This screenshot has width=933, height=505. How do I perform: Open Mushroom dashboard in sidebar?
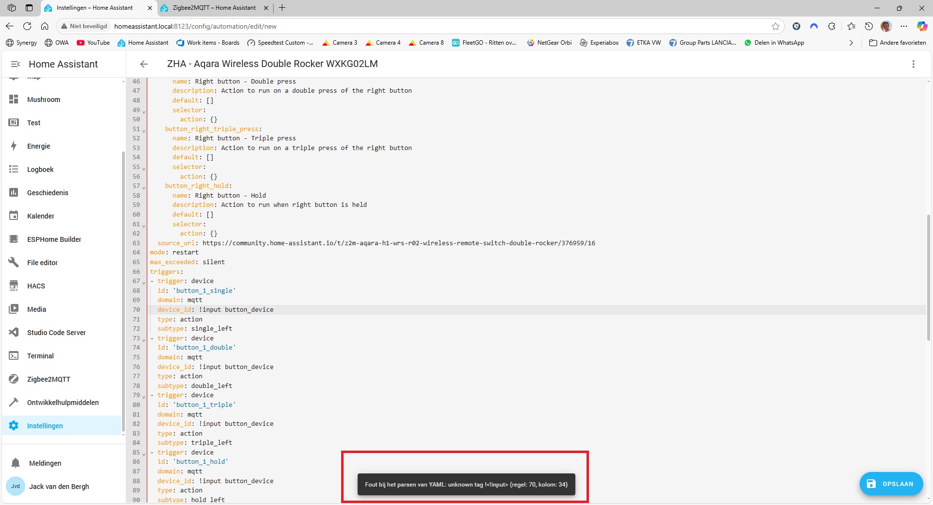pyautogui.click(x=62, y=100)
